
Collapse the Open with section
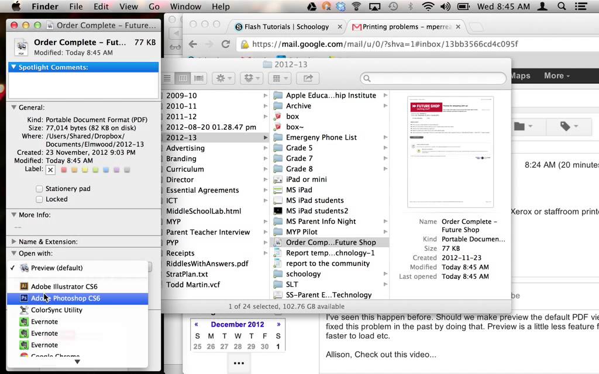14,254
